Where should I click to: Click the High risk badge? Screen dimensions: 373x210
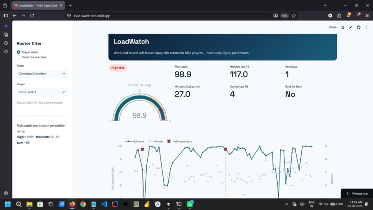pos(118,68)
